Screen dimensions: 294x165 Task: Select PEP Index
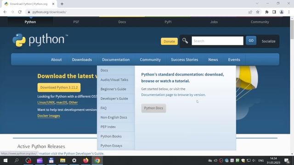click(x=116, y=127)
